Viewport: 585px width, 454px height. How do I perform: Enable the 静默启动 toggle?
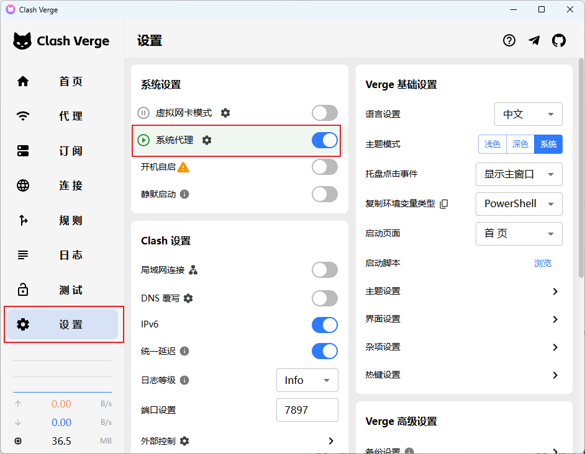[324, 194]
